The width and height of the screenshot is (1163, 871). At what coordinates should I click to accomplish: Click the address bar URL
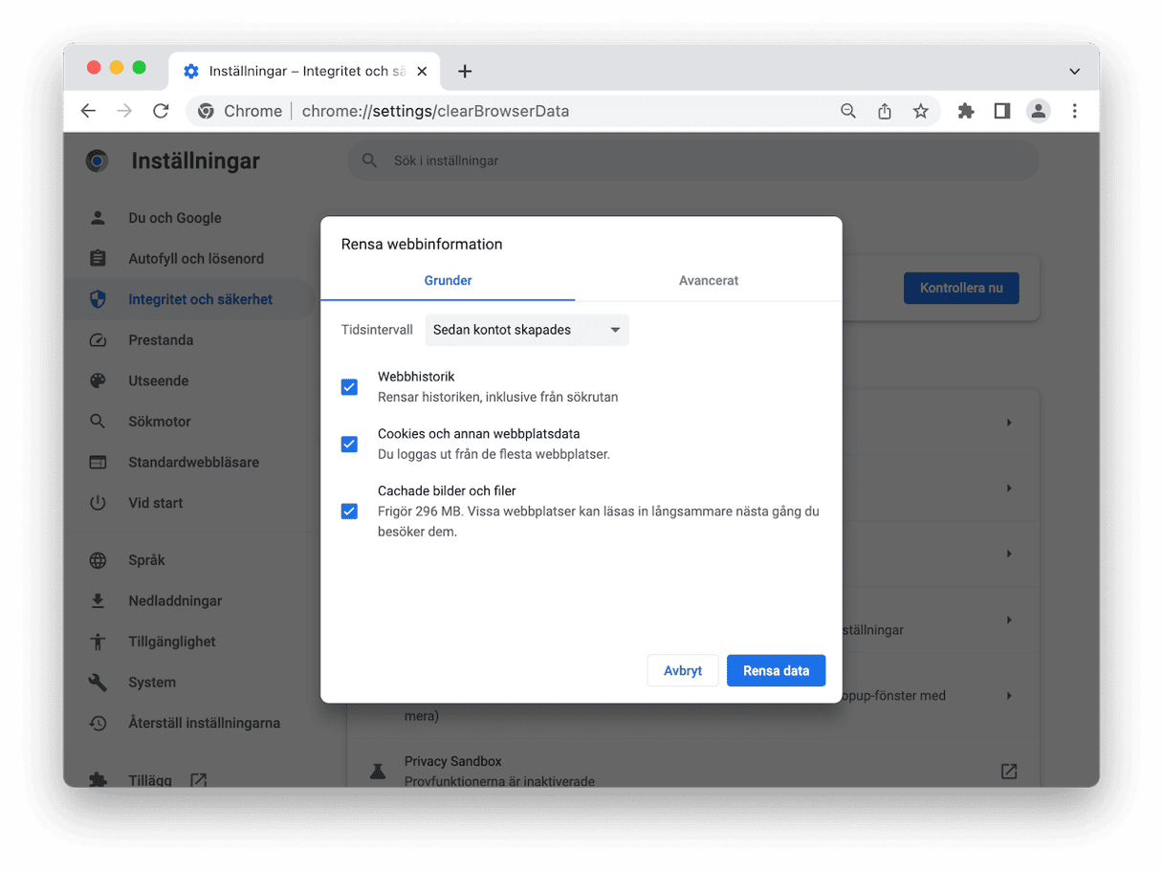(435, 111)
